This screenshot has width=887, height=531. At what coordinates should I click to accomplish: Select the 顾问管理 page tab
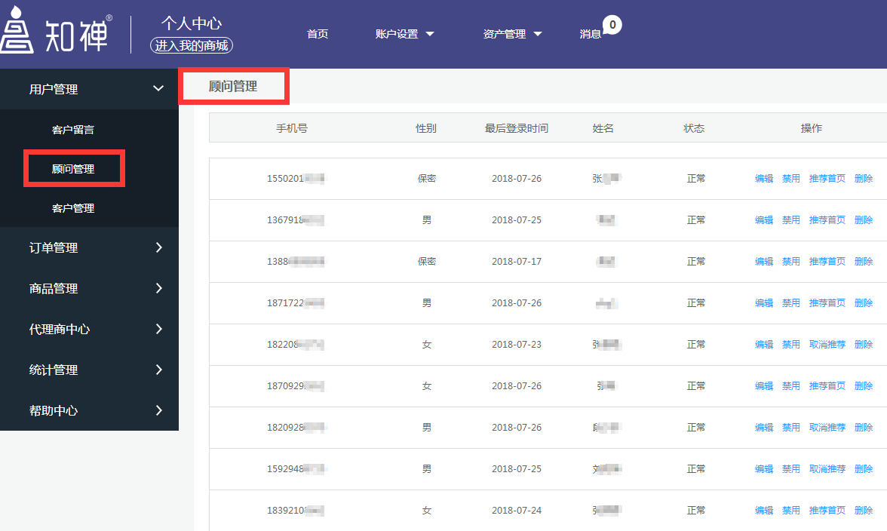pos(233,86)
